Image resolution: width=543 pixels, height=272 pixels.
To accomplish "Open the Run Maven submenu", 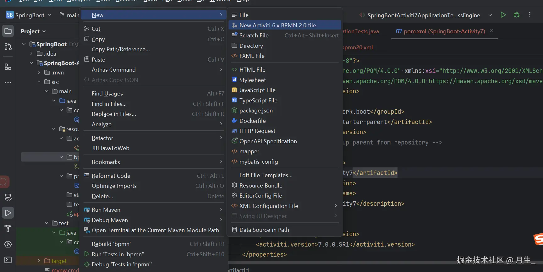I will point(154,209).
